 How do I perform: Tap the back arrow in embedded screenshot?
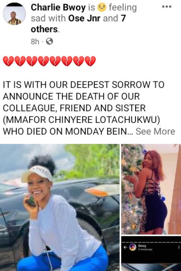click(125, 247)
